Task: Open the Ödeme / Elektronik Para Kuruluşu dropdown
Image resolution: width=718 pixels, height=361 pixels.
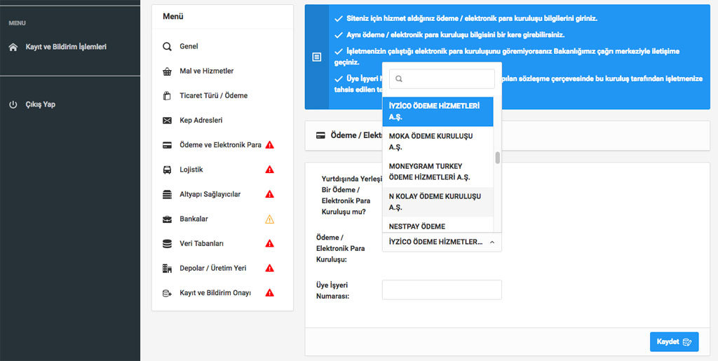Action: click(x=442, y=242)
